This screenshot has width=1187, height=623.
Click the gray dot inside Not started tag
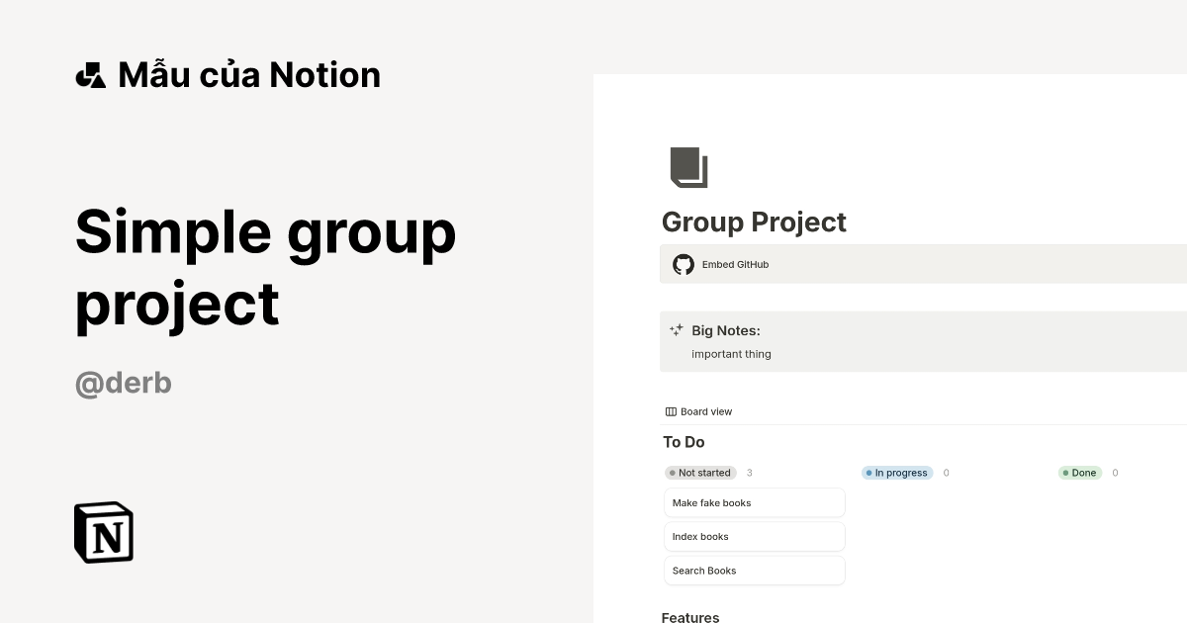(673, 473)
